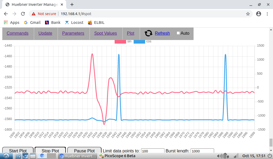Toggle the cos series legend swatch
273x159 pixels.
click(x=139, y=42)
